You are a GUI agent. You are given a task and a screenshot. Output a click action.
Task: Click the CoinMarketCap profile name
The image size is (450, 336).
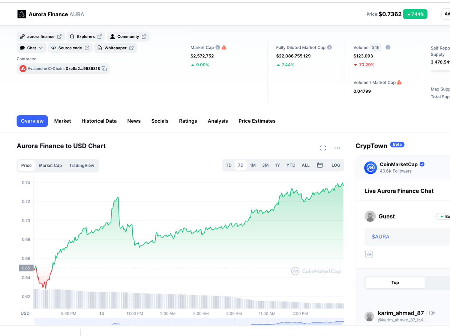pos(399,164)
